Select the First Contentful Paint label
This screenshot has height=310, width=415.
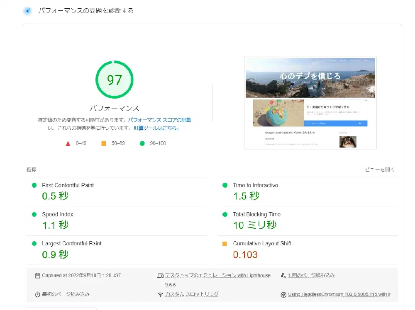tap(68, 185)
